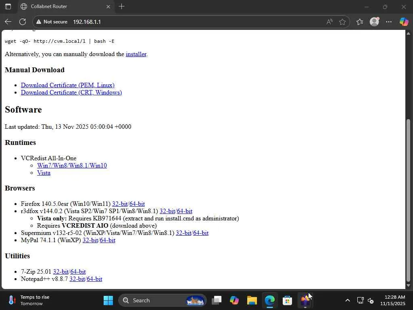413x310 pixels.
Task: Open the Copilot sidebar in Edge
Action: (403, 22)
